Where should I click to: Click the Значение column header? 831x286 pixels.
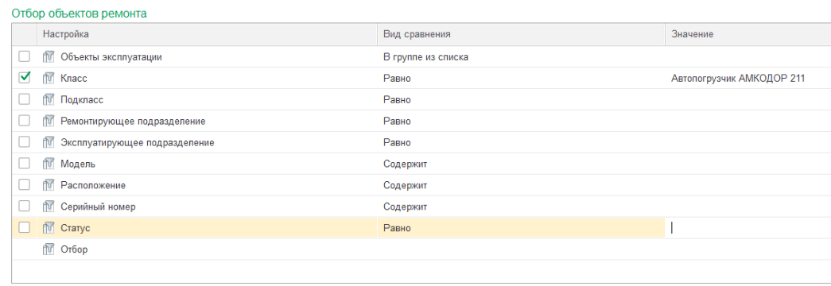click(x=748, y=34)
